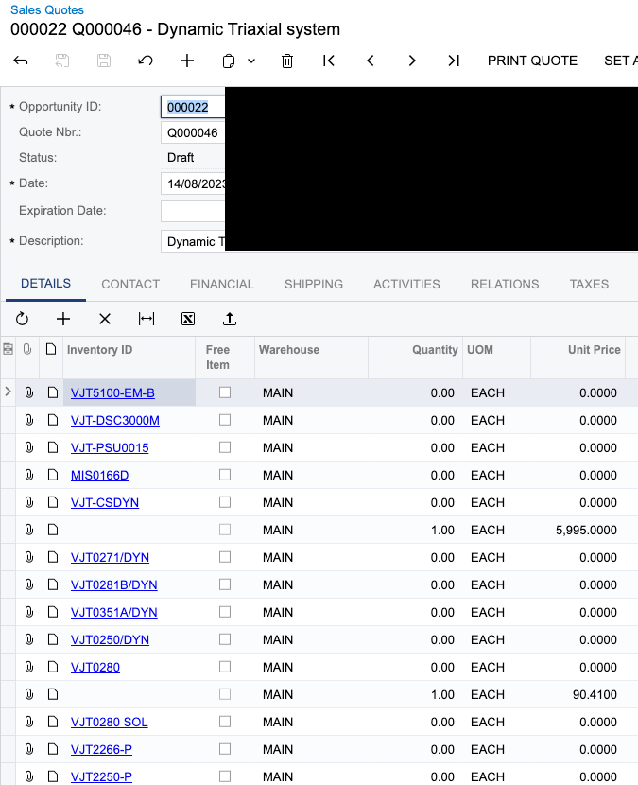Click the Save and Close icon
Screen dimensions: 638x785
click(x=62, y=61)
